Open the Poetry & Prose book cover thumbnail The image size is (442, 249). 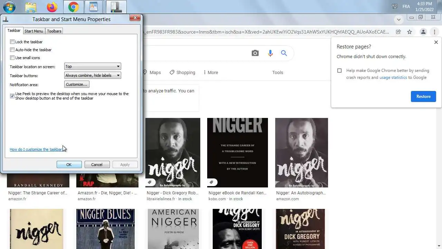pyautogui.click(x=173, y=229)
